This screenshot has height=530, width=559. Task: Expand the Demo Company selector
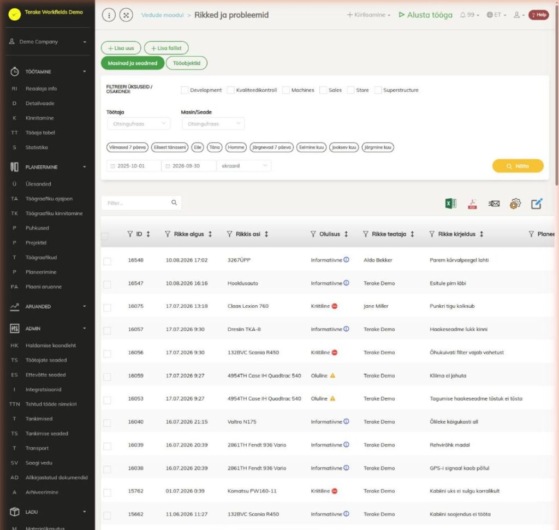(x=47, y=41)
